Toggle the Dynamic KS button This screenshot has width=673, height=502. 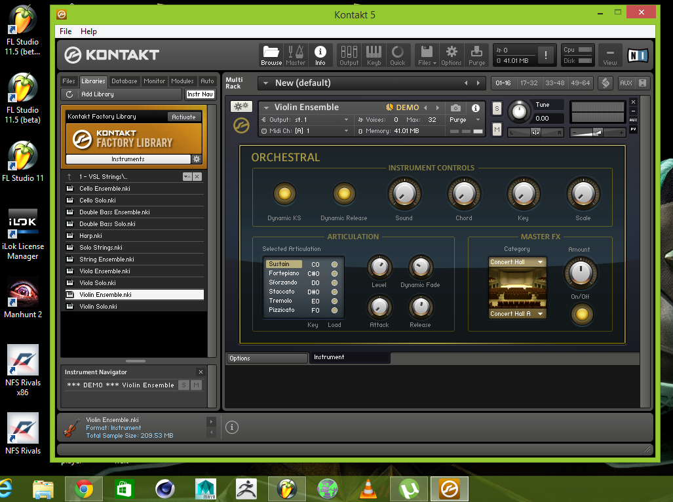pyautogui.click(x=284, y=194)
